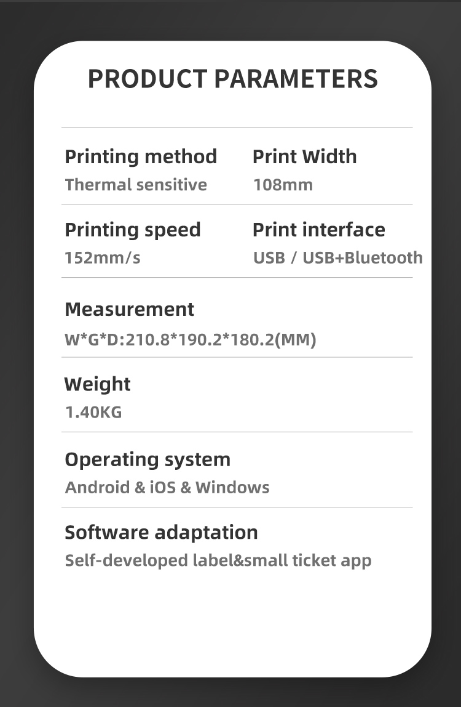Image resolution: width=461 pixels, height=707 pixels.
Task: Click the Thermal sensitive value text
Action: point(136,185)
